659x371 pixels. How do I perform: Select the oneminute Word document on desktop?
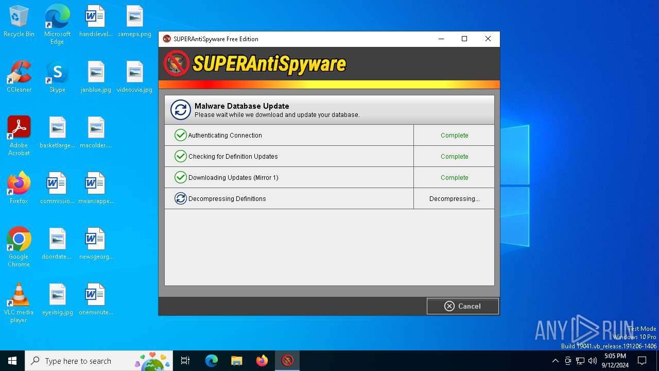point(96,299)
